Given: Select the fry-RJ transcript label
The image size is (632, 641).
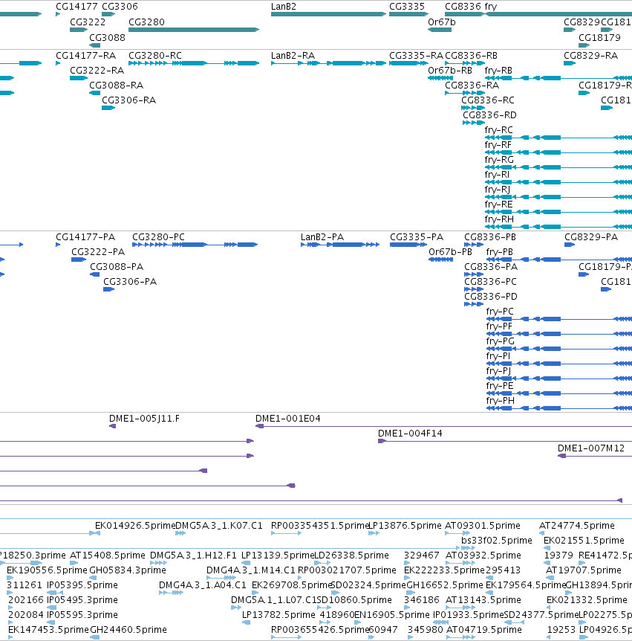Looking at the screenshot, I should coord(498,190).
